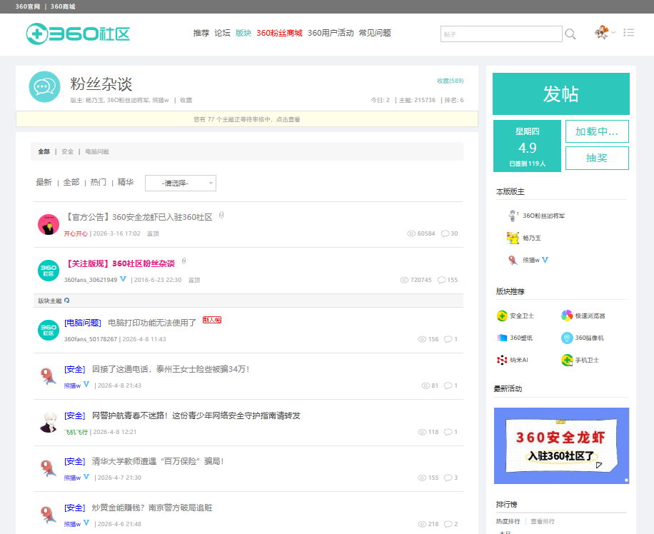Open the 推荐 nav item
This screenshot has height=534, width=654.
201,33
